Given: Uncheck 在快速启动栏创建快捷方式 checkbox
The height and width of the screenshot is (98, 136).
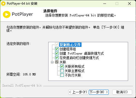Looking at the screenshot, I should (x=57, y=58).
